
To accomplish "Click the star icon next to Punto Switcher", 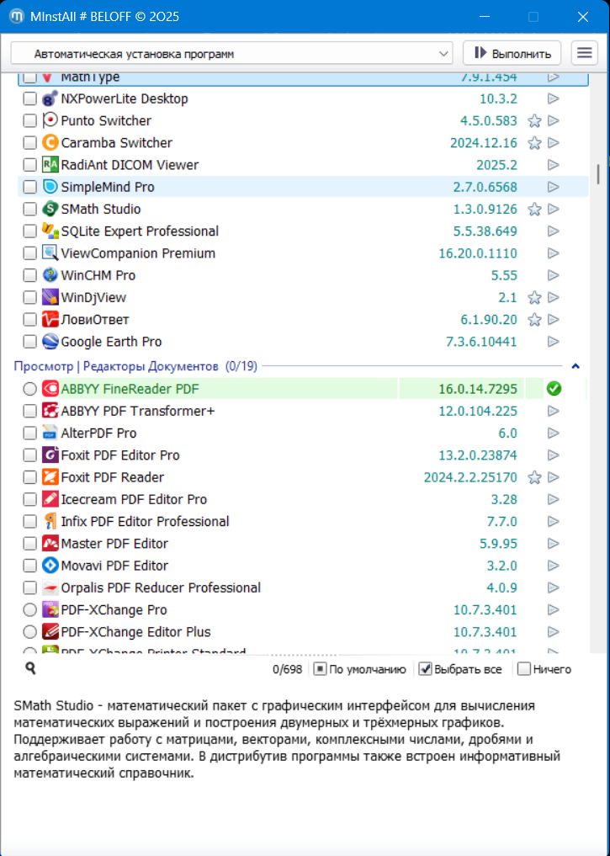I will point(533,121).
